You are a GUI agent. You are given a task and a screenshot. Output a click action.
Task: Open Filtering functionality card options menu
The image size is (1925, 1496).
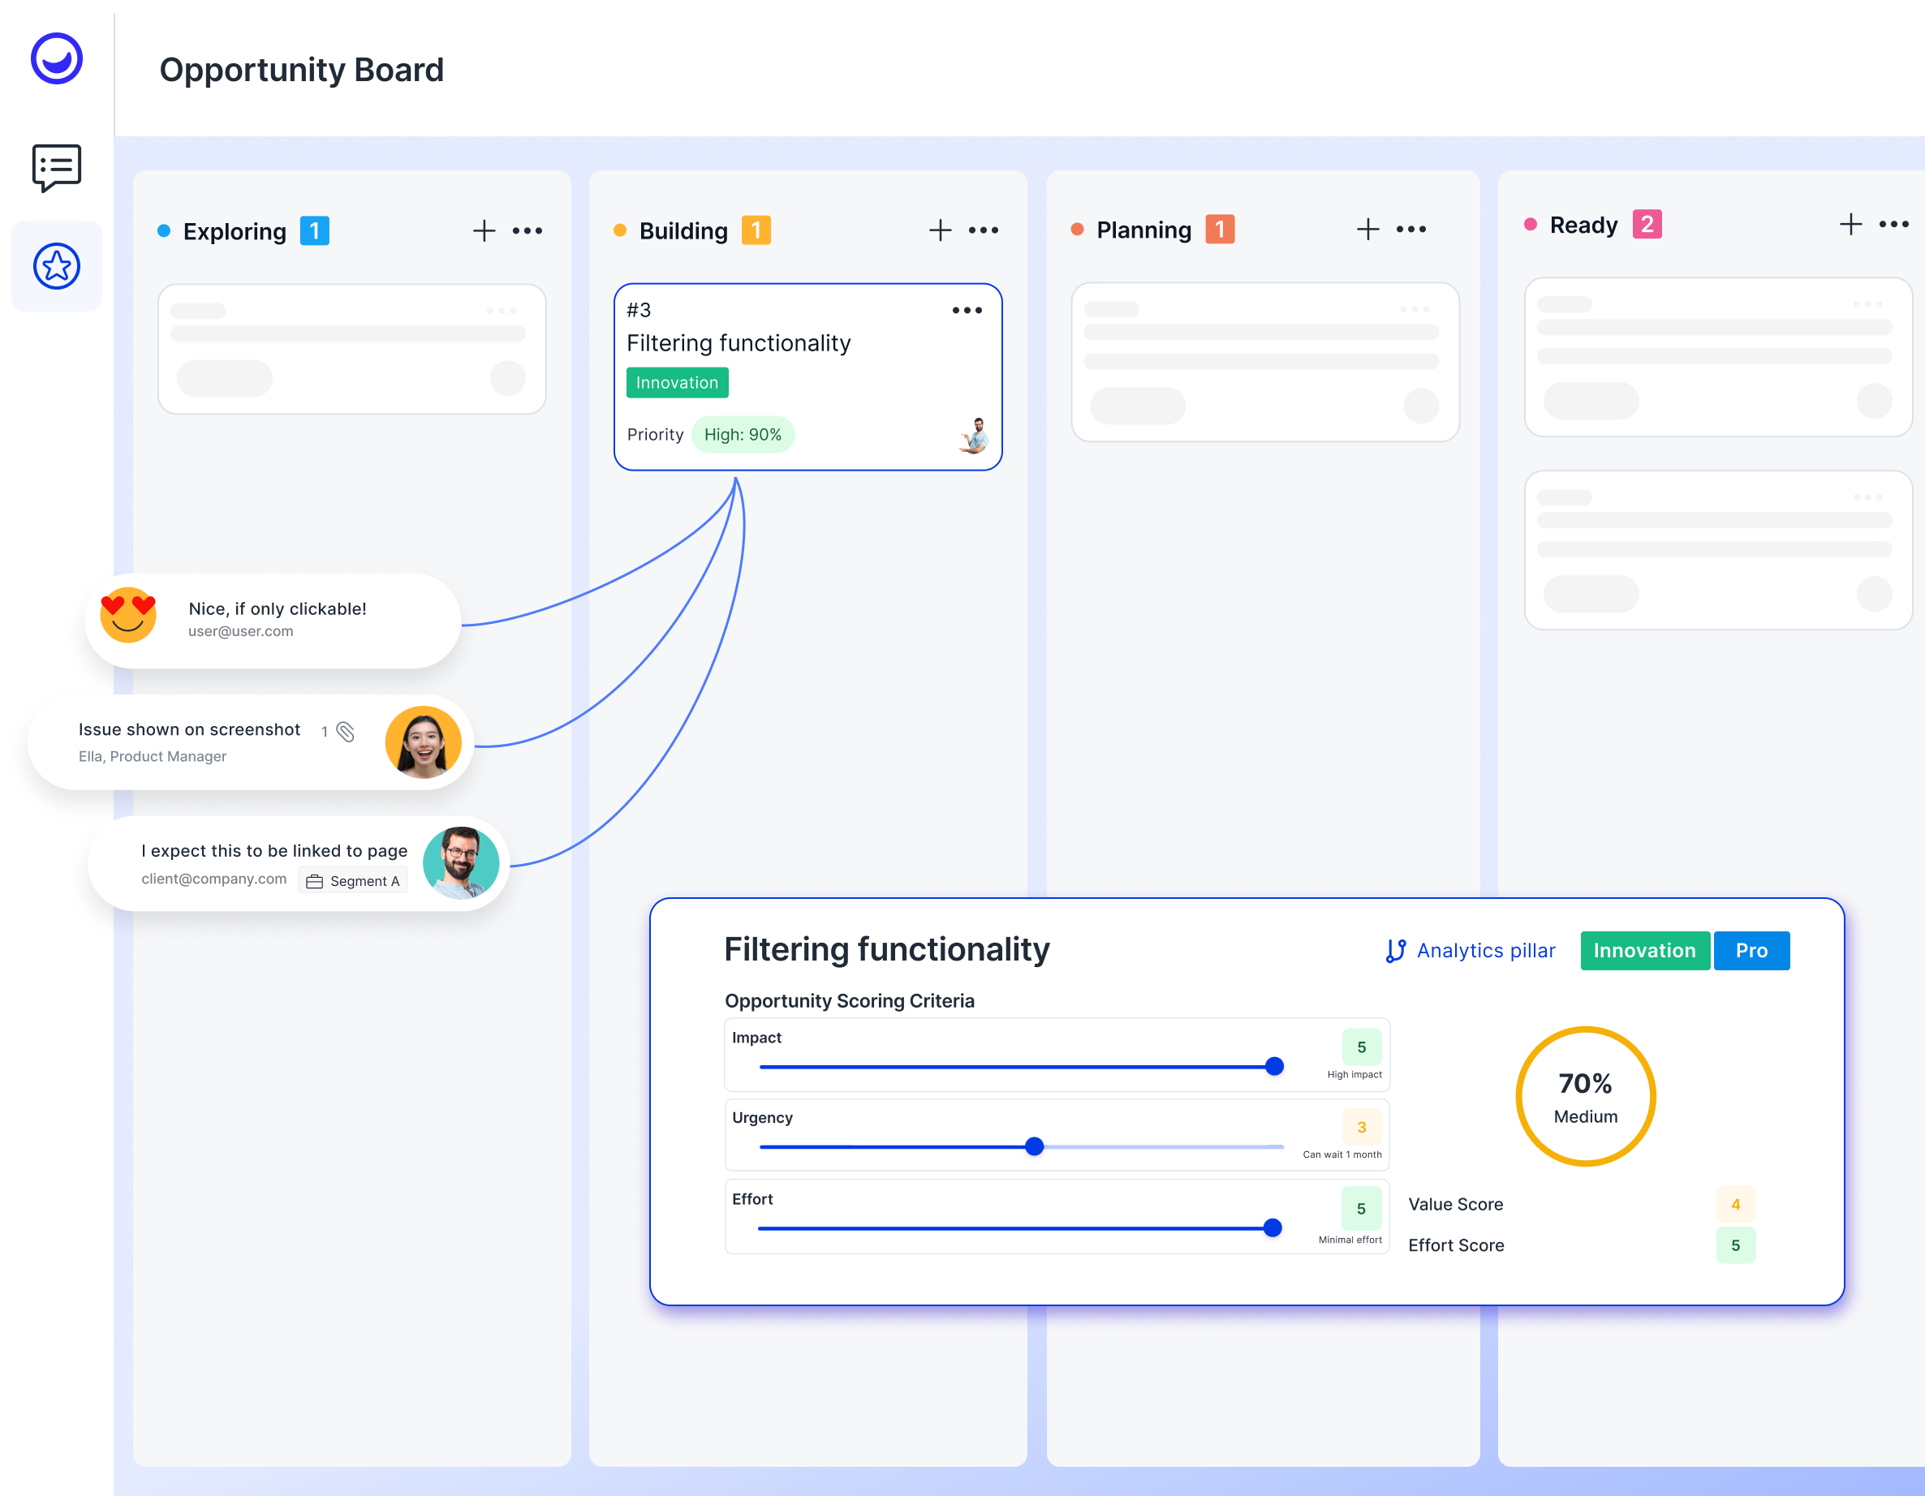click(967, 310)
